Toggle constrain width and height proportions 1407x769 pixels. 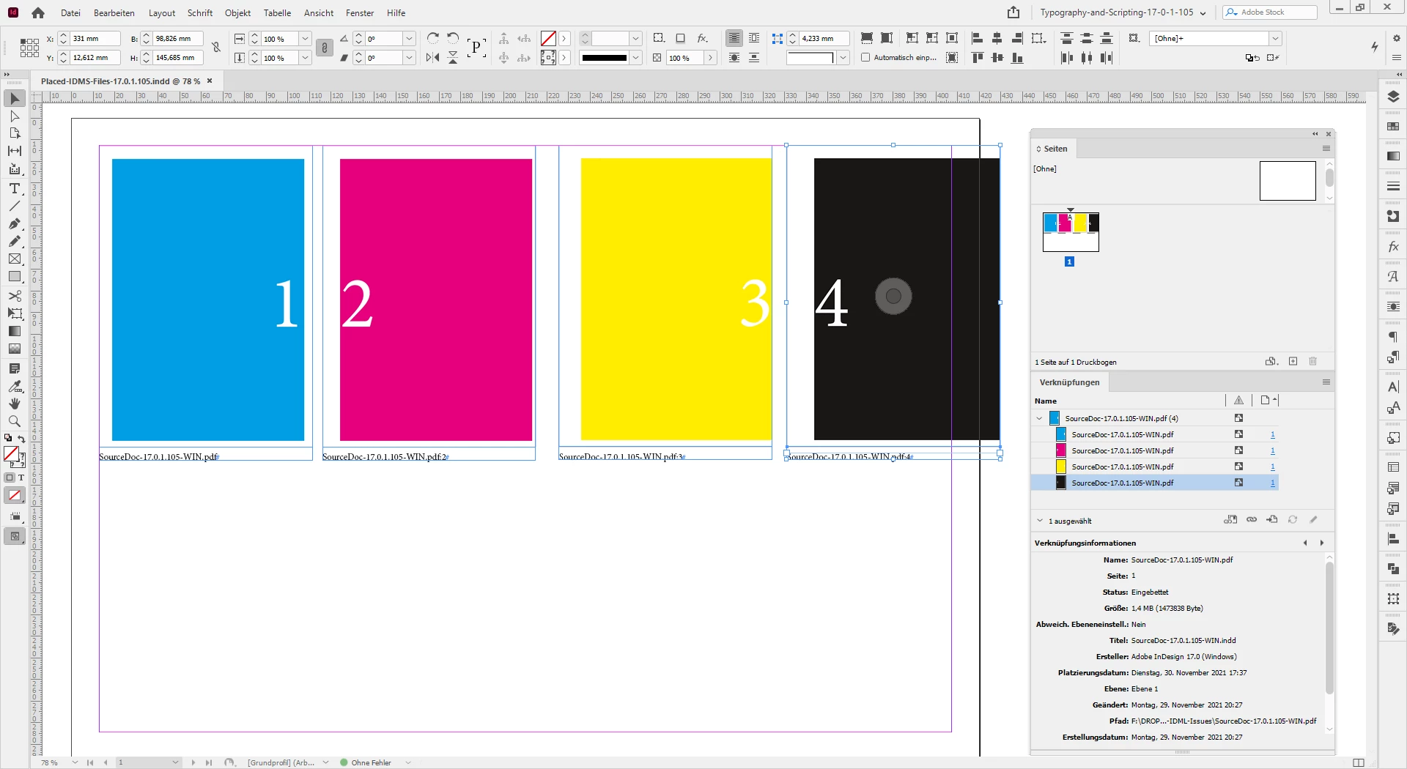216,48
